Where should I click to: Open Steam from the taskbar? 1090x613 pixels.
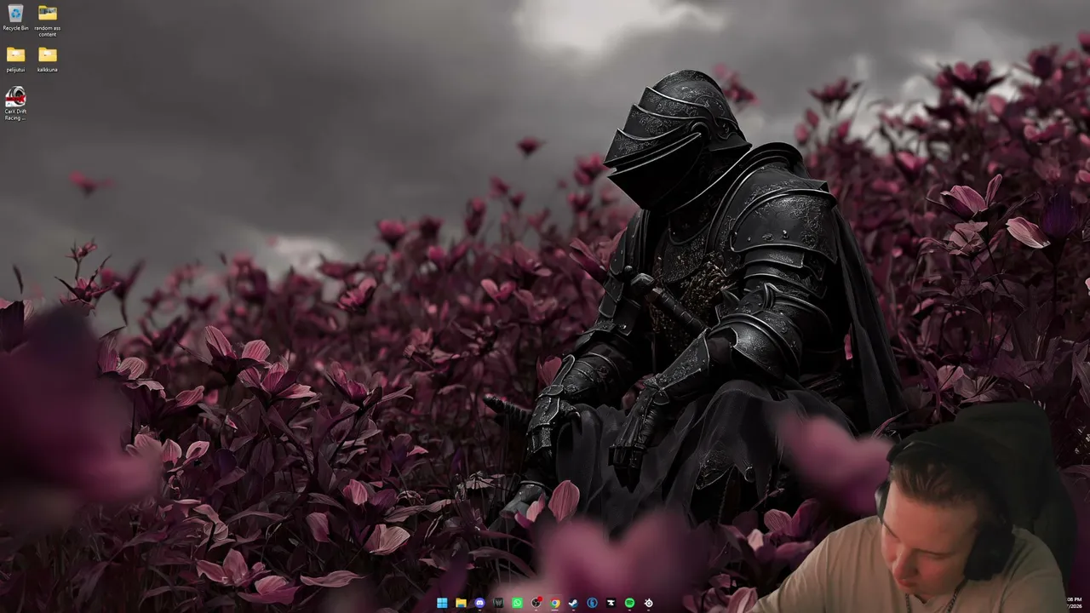tap(573, 603)
